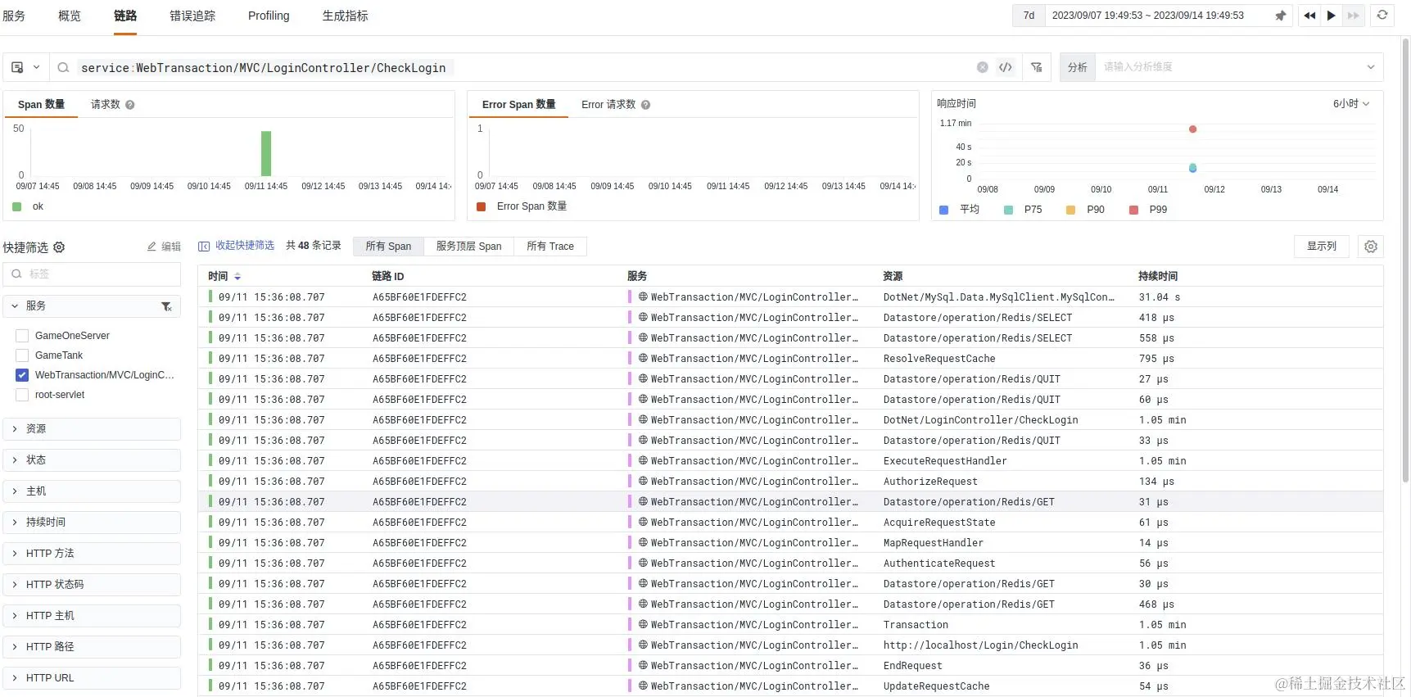1411x697 pixels.
Task: Click the blue 平均 legend swatch
Action: click(943, 210)
